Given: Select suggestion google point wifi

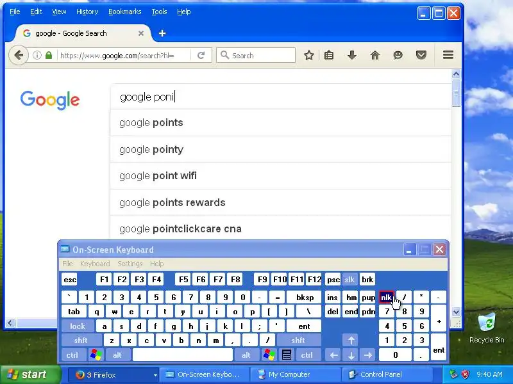Looking at the screenshot, I should tap(280, 175).
